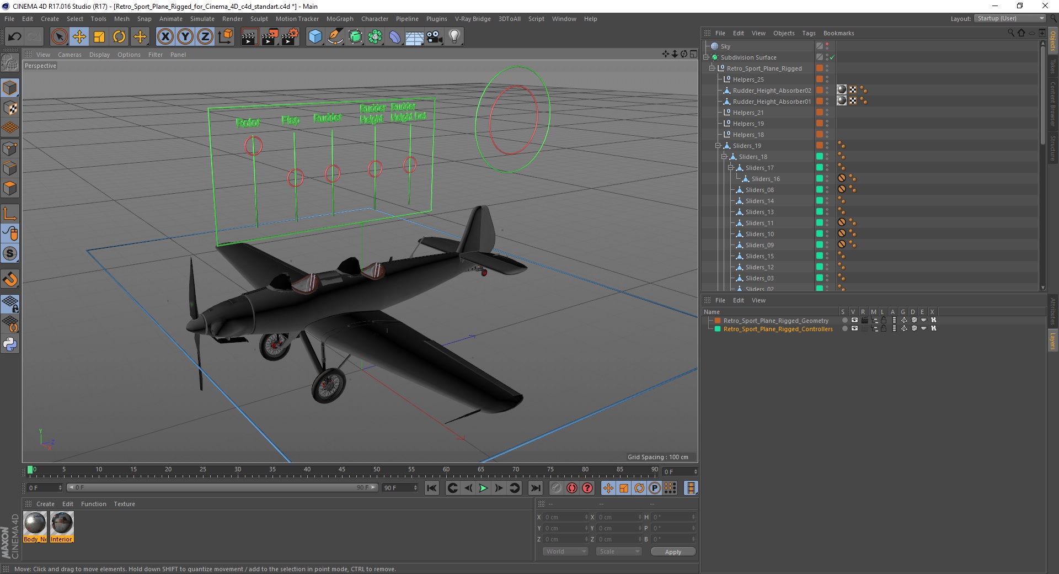Viewport: 1059px width, 574px height.
Task: Select Helpers_25 object in tree
Action: click(x=748, y=79)
